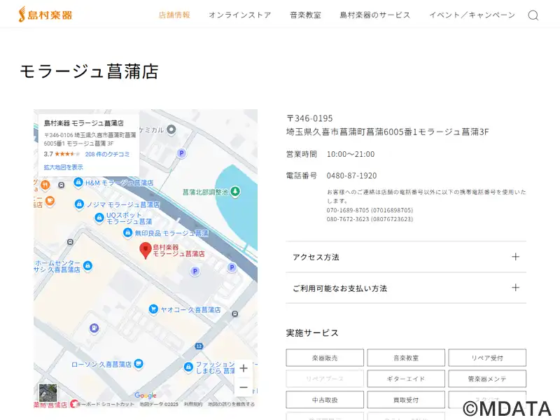Screen dimensions: 560x420
Task: Open the search magnifier icon
Action: pyautogui.click(x=533, y=15)
